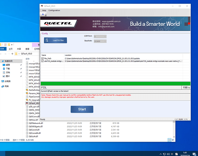Click the QFlash logo icon in title bar
The image size is (198, 156).
(x=42, y=6)
